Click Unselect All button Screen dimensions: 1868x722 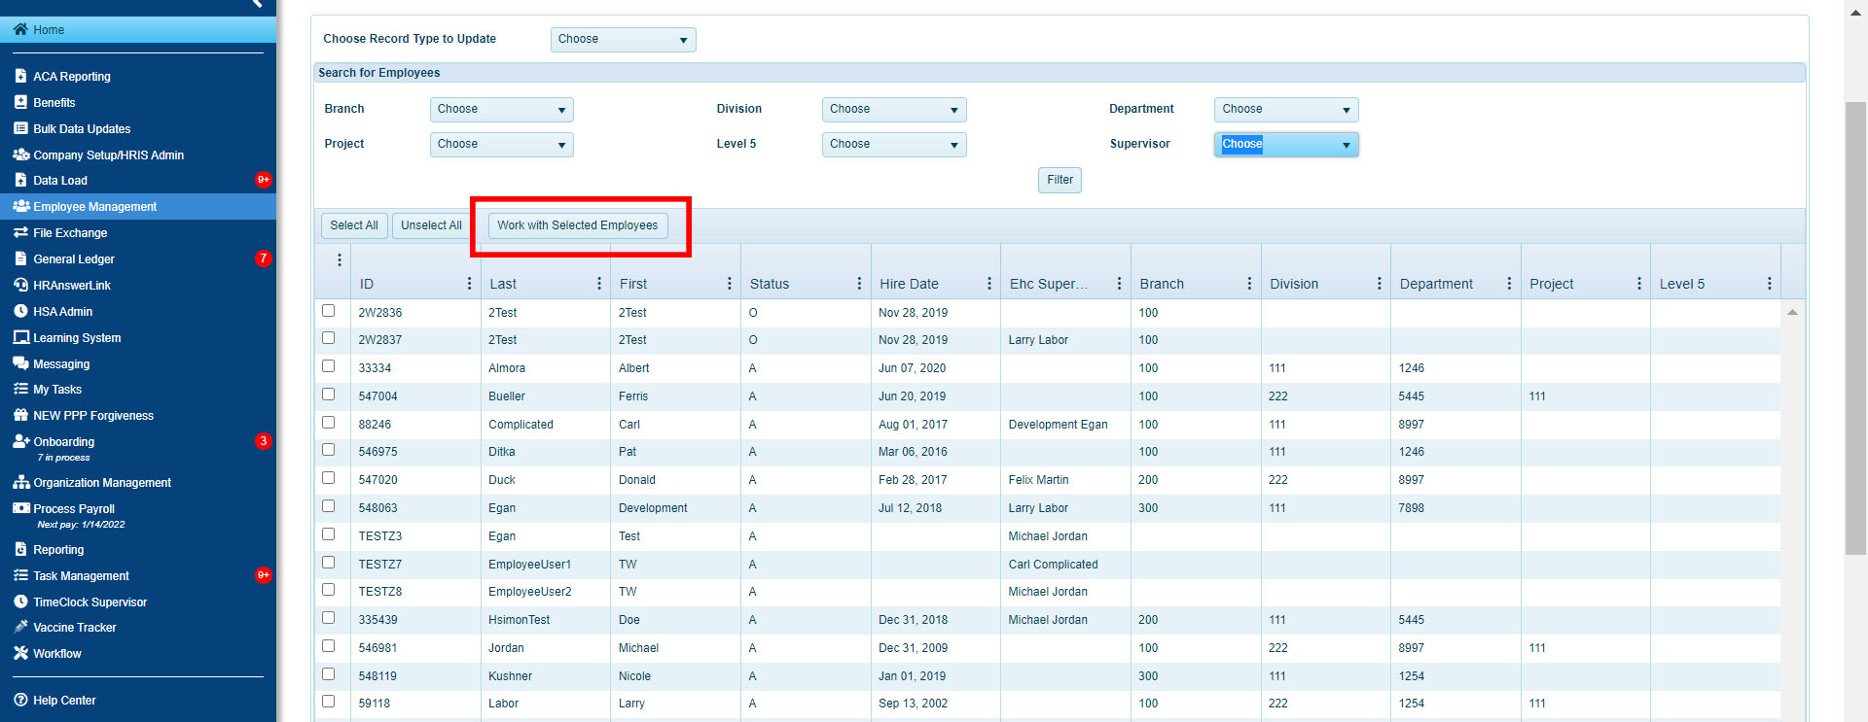coord(431,225)
